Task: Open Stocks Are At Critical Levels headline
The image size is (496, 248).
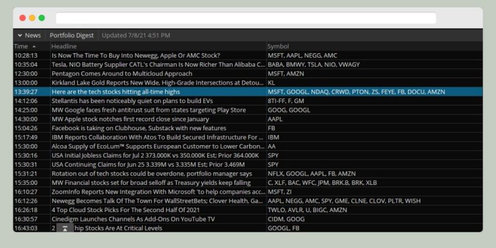Action: click(118, 228)
